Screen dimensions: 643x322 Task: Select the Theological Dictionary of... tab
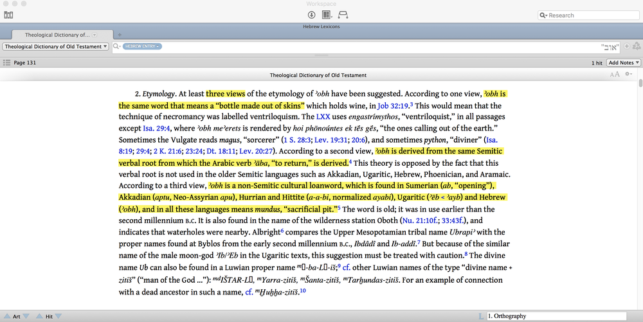coord(57,35)
